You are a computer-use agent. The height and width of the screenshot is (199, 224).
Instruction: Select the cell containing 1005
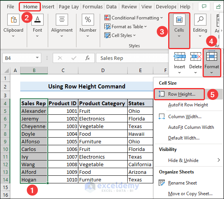click(x=63, y=141)
